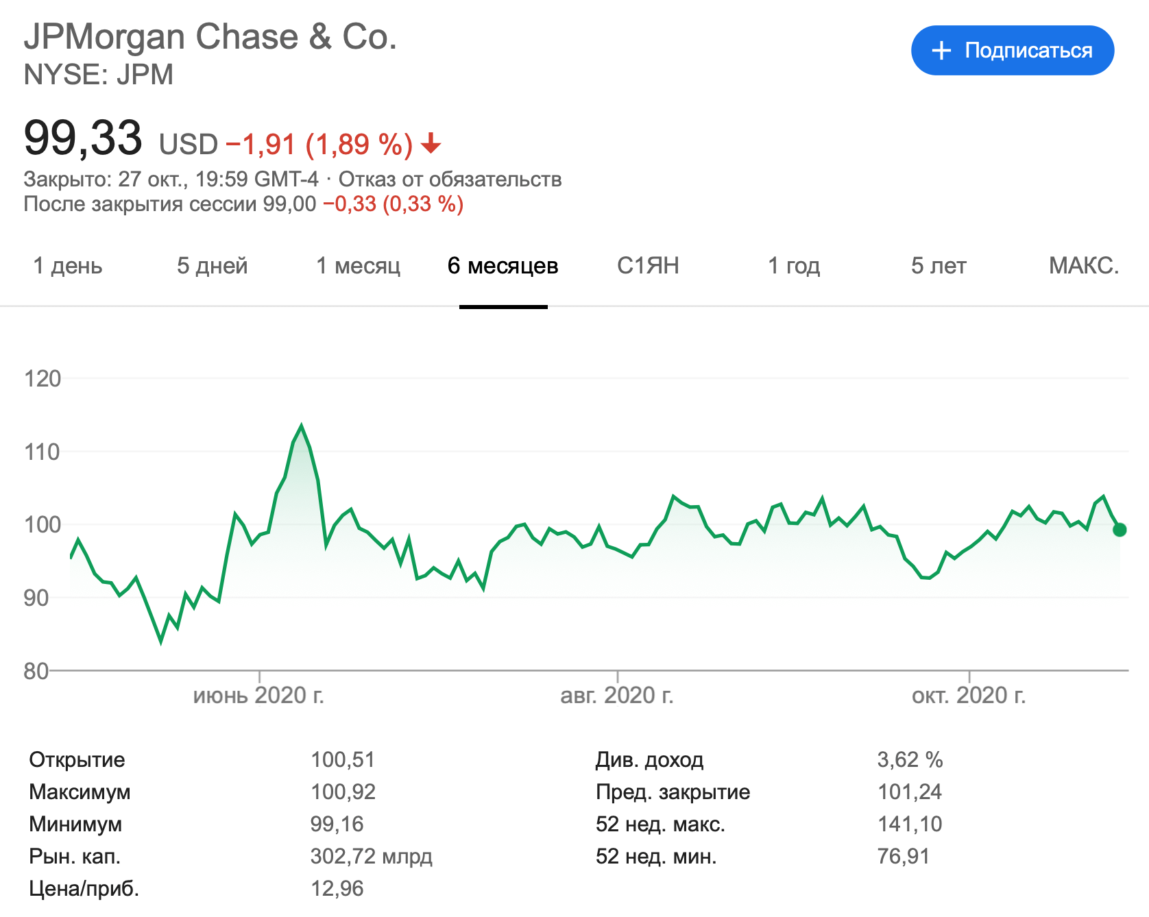This screenshot has width=1149, height=917.
Task: Click the Цена/приб. label
Action: (84, 888)
